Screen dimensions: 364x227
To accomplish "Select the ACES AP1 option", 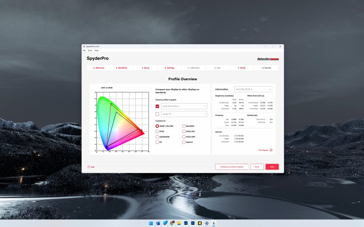I will click(x=184, y=131).
